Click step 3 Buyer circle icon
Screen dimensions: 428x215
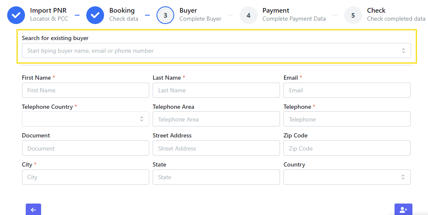pos(165,15)
